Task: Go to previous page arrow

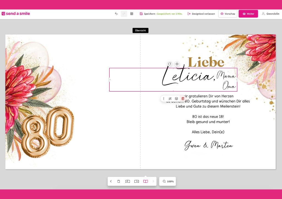Action: coord(111,181)
